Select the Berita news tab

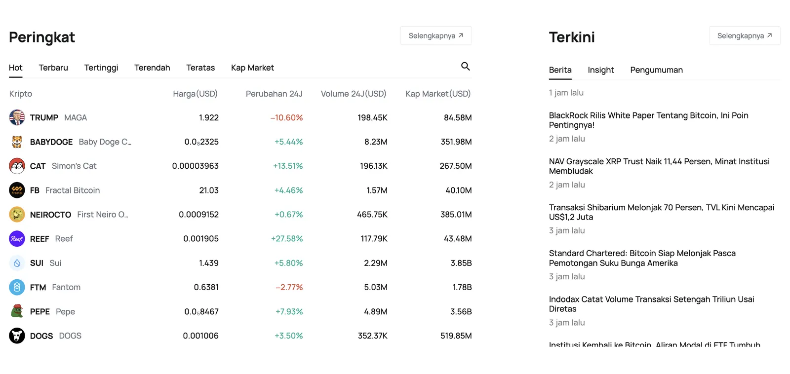(560, 70)
